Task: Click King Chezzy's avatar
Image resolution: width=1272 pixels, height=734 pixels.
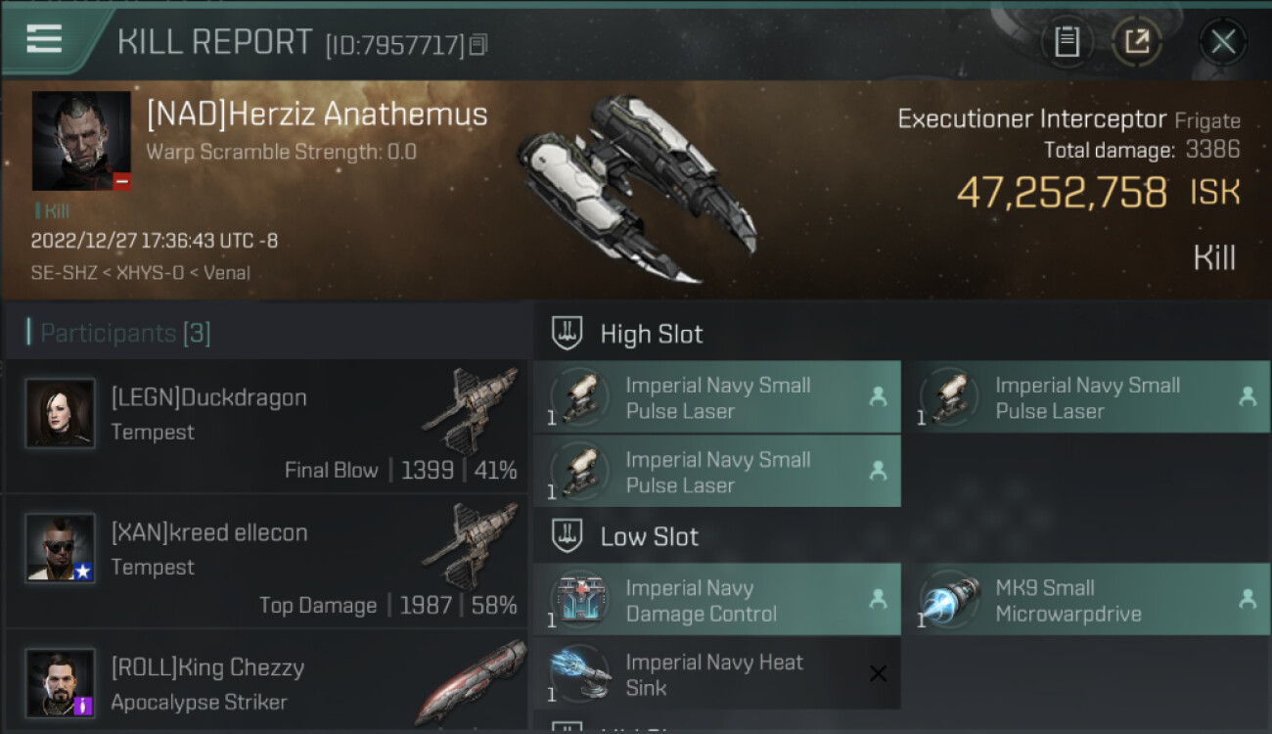Action: pos(61,683)
